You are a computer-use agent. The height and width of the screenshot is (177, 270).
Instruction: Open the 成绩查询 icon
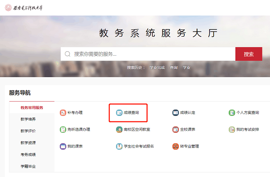click(x=119, y=113)
